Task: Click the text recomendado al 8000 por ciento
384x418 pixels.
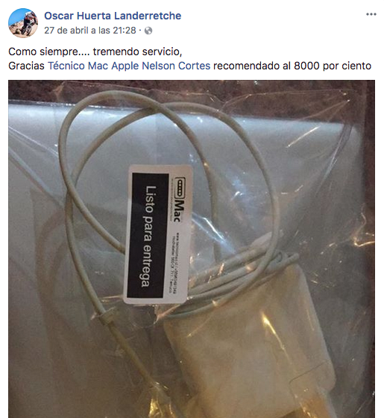Action: click(x=292, y=66)
